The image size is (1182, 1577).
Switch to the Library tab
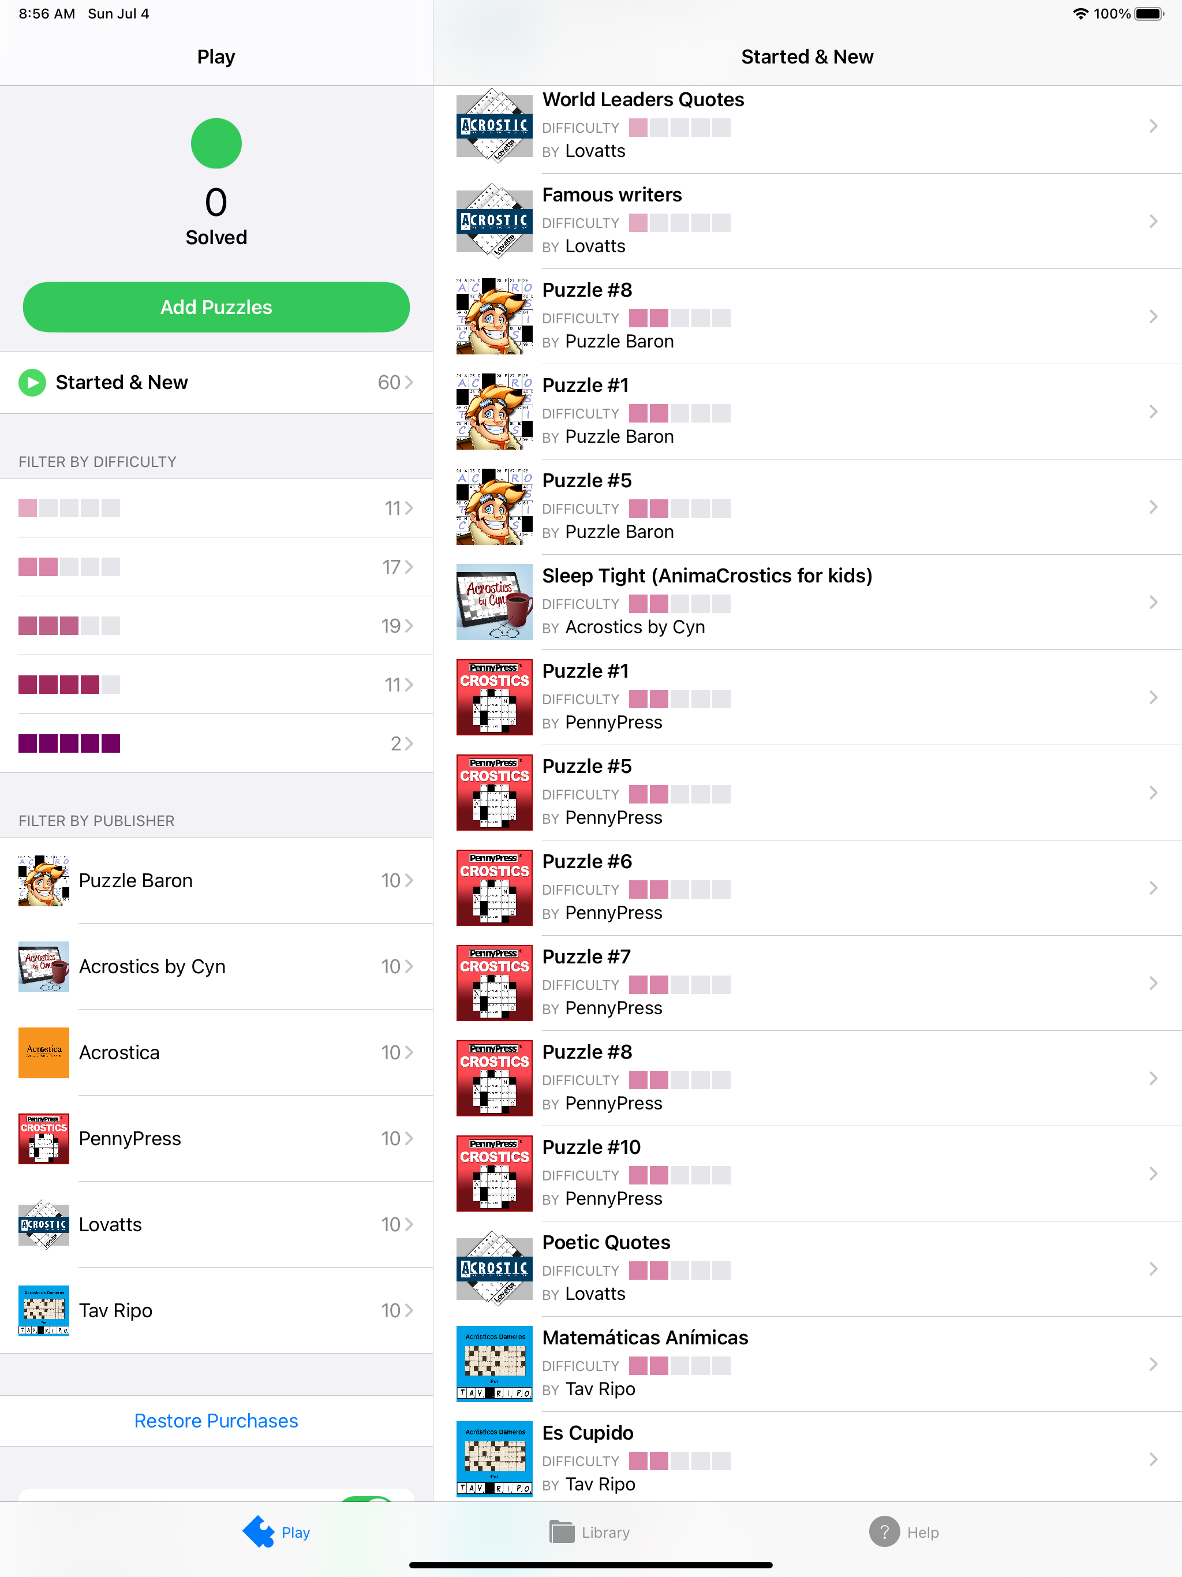[x=590, y=1531]
